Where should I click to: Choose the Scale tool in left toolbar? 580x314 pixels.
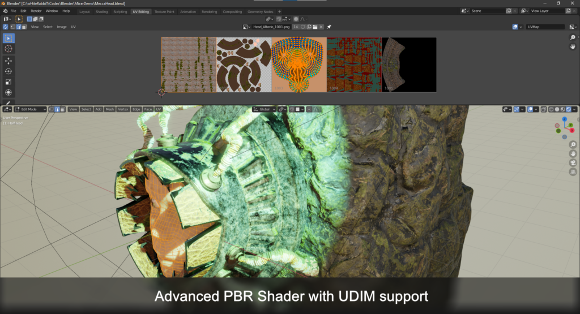point(8,82)
